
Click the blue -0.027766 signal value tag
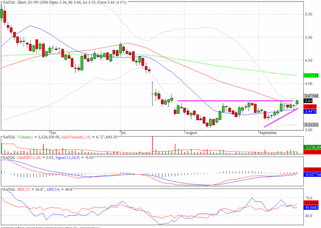pos(312,175)
